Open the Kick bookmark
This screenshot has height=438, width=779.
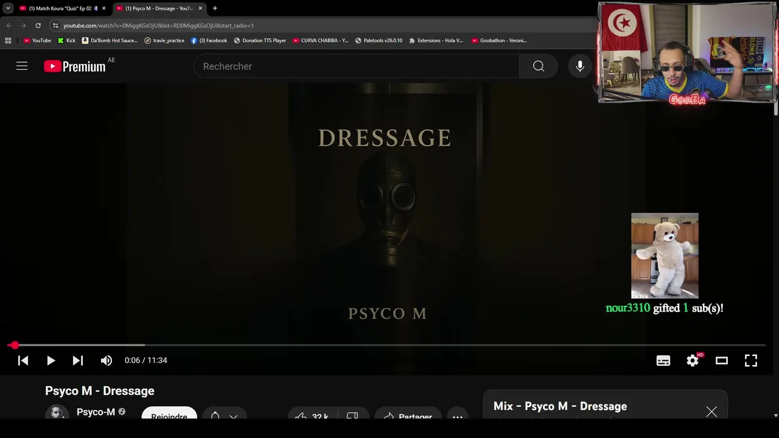tap(66, 41)
